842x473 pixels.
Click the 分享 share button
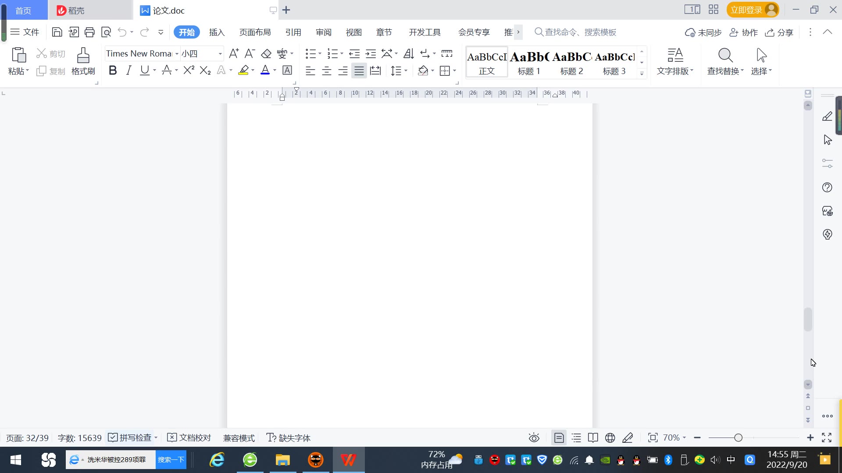click(x=779, y=32)
